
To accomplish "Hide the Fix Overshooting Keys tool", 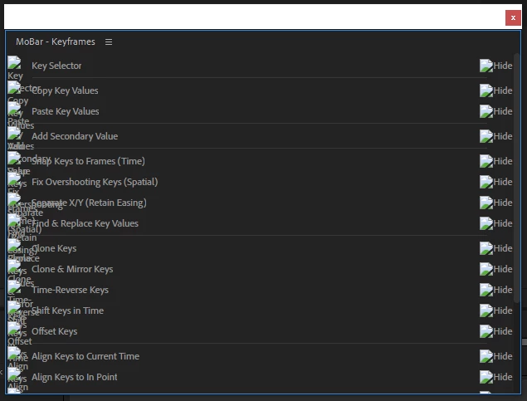I will pos(496,182).
